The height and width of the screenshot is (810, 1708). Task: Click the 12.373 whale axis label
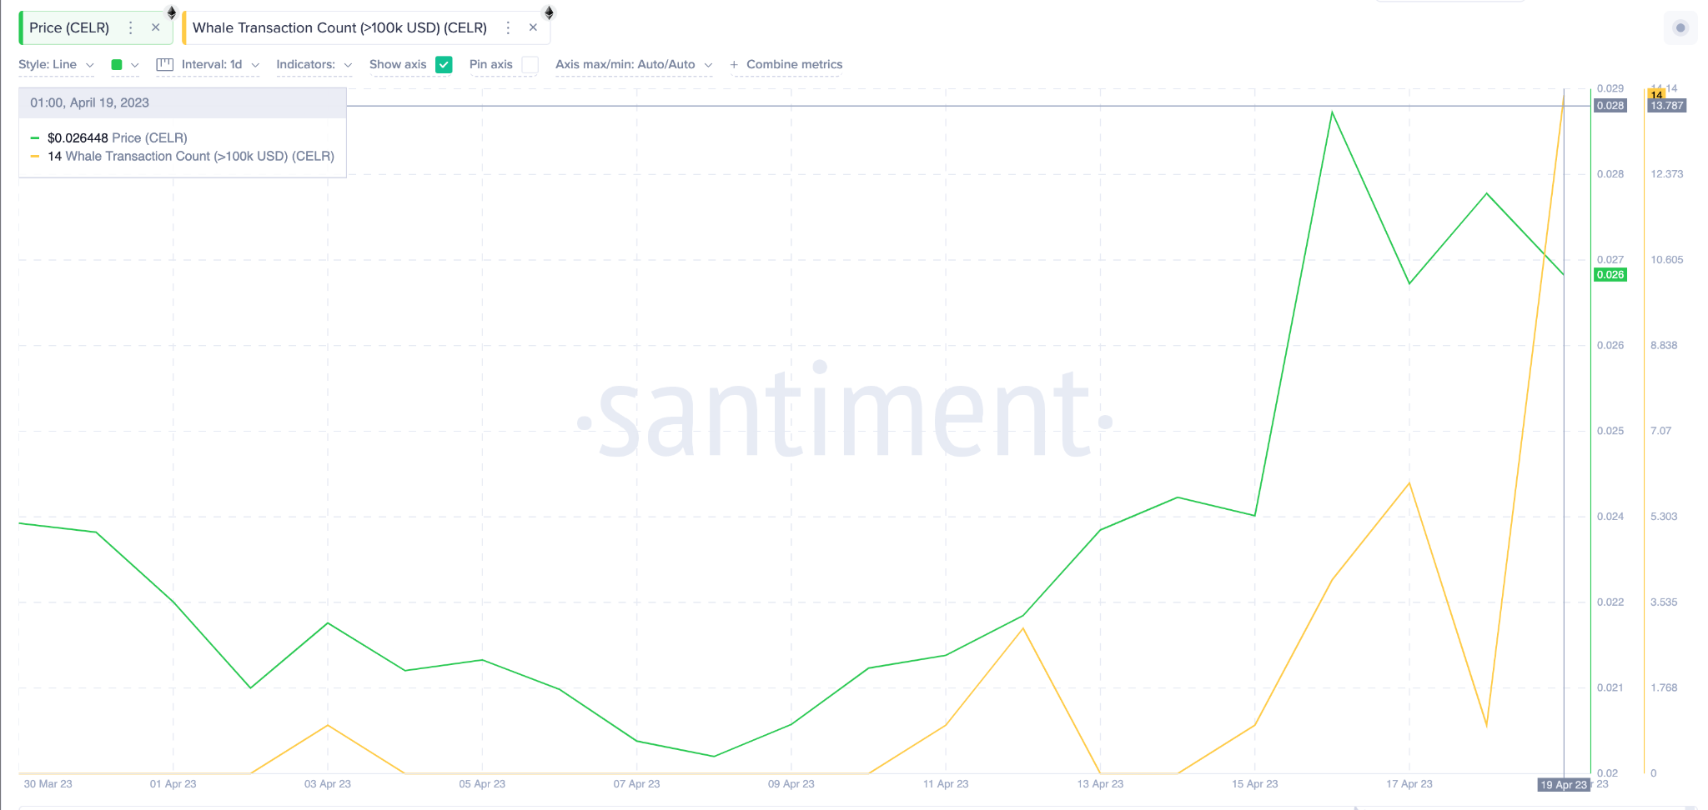tap(1667, 174)
